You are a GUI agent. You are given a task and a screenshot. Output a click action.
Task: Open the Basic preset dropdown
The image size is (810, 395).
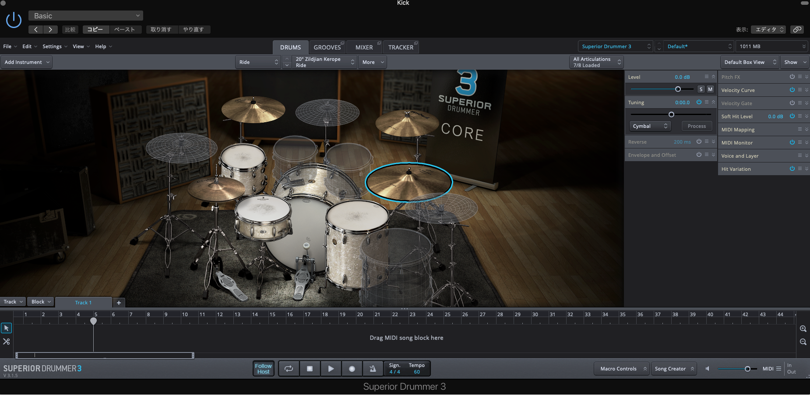(86, 16)
